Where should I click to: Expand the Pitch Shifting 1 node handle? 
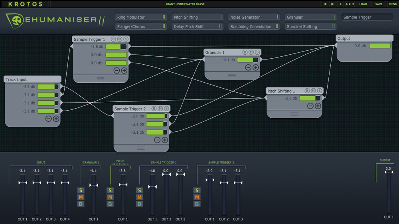tap(294, 114)
